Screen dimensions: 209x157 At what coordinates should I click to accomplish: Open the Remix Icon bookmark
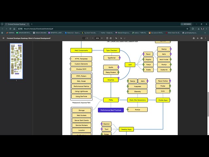pyautogui.click(x=72, y=33)
